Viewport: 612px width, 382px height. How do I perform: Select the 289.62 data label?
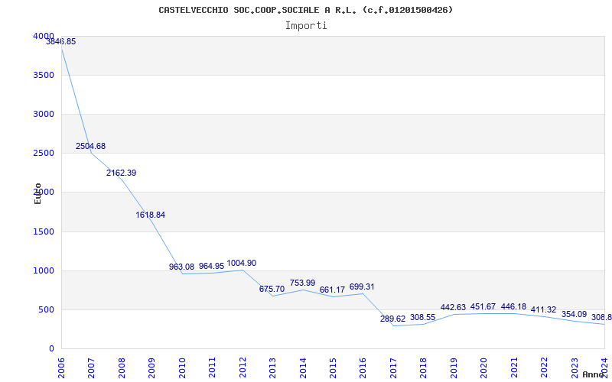393,319
